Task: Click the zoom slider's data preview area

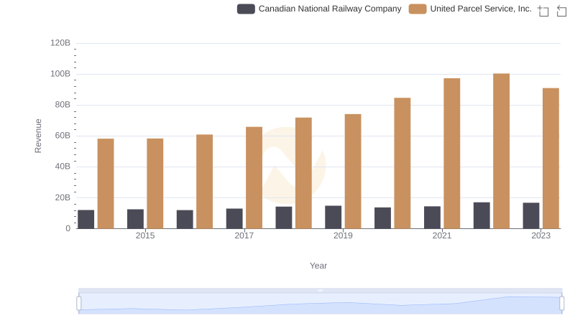Action: pos(320,304)
